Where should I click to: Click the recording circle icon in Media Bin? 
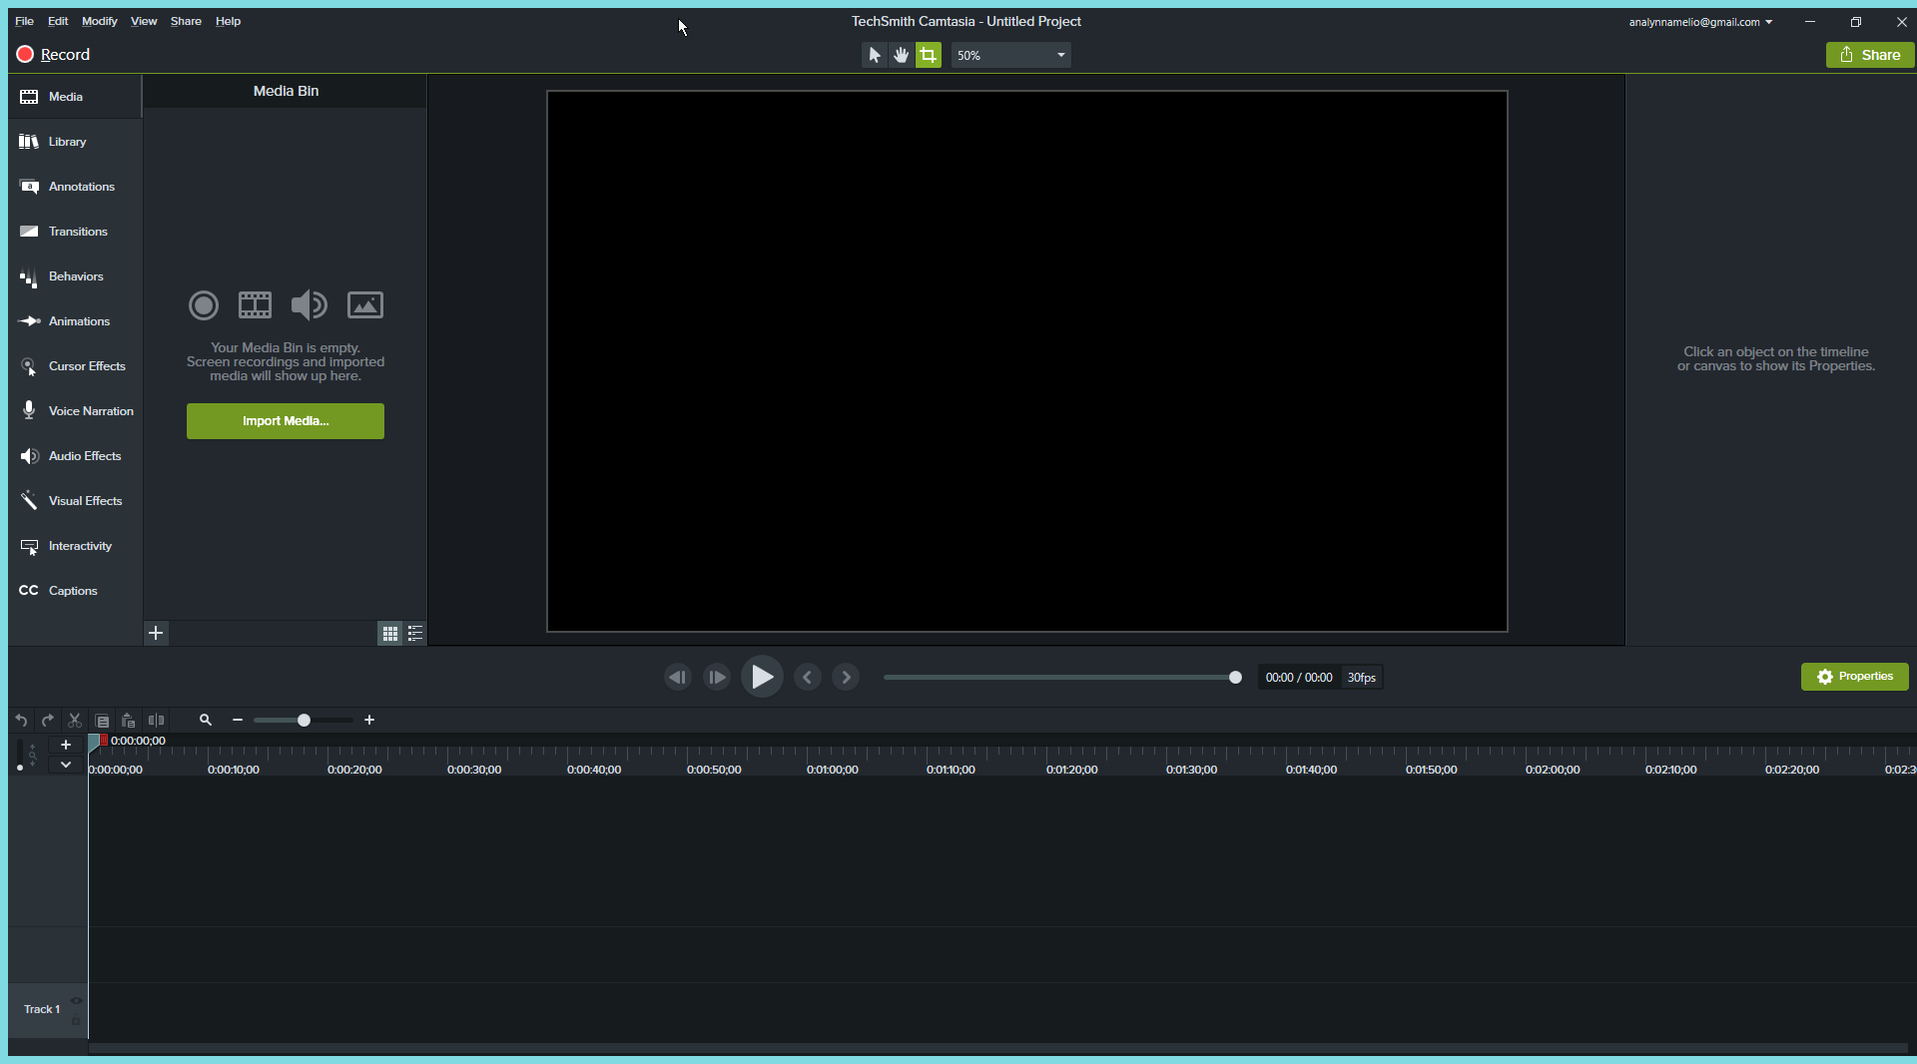tap(204, 305)
